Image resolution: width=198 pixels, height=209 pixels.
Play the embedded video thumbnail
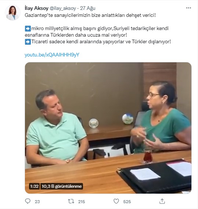point(108,128)
